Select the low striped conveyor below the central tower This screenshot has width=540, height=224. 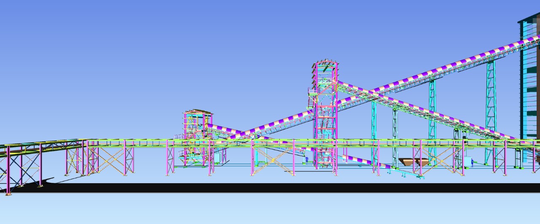click(359, 160)
